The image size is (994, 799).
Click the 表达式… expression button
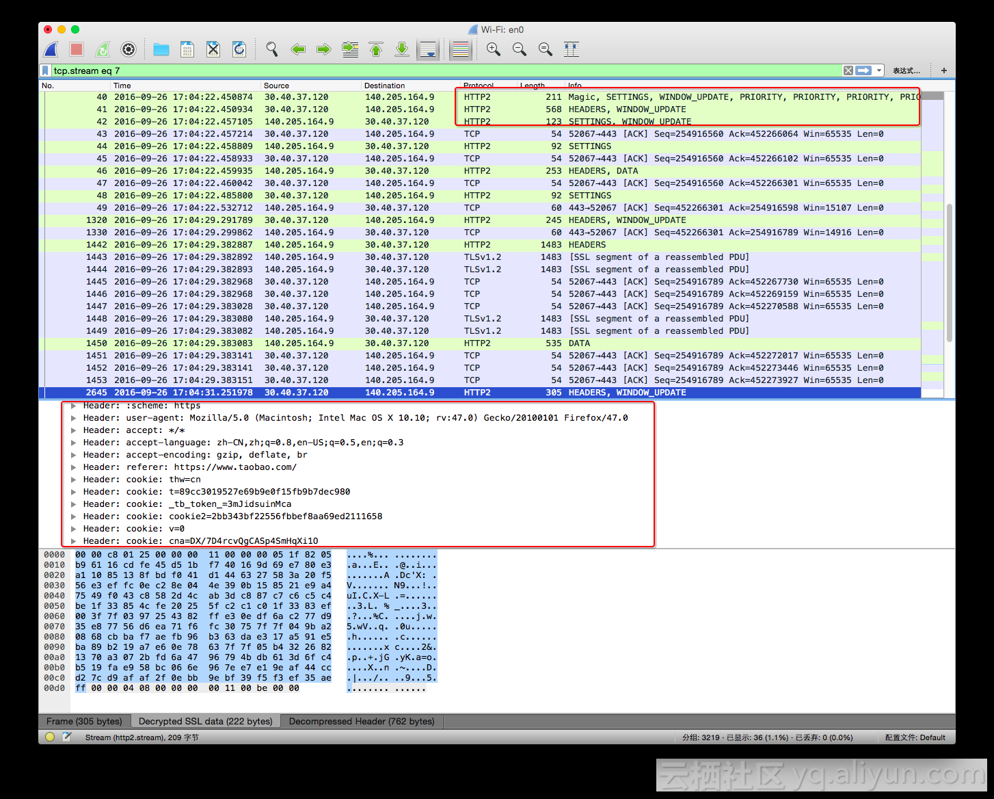pyautogui.click(x=906, y=70)
